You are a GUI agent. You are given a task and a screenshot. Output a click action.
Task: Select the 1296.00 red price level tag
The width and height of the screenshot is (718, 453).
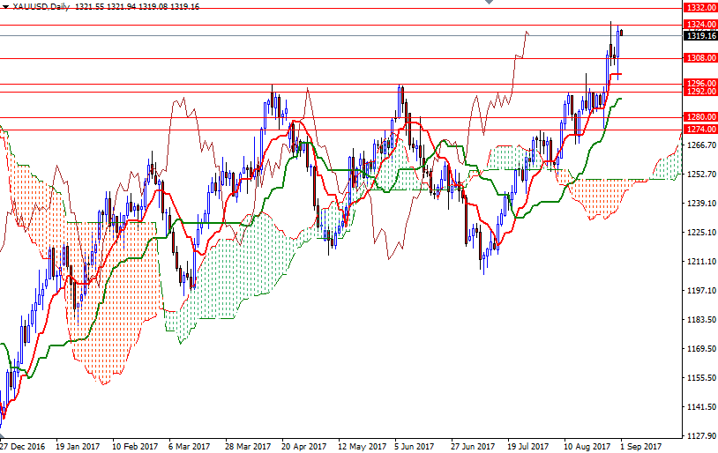tap(699, 83)
